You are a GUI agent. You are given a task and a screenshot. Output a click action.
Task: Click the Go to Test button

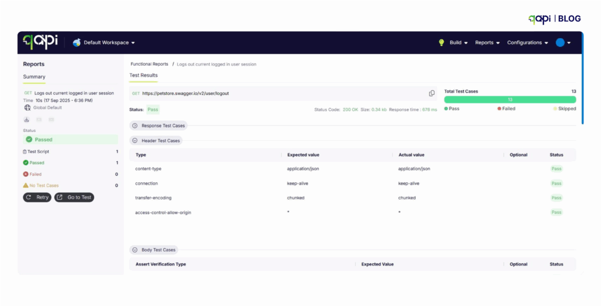pyautogui.click(x=74, y=198)
